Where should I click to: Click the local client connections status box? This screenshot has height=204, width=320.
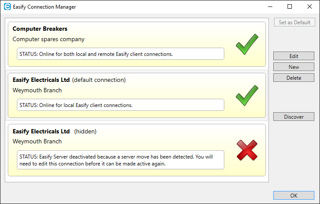[x=120, y=105]
